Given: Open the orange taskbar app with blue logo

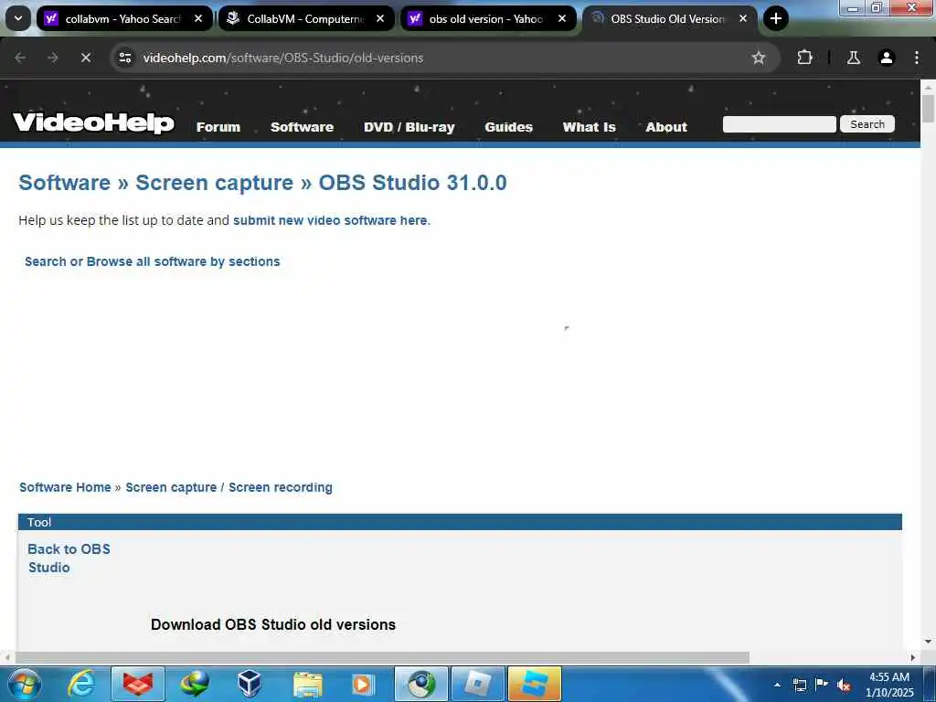Looking at the screenshot, I should [534, 684].
